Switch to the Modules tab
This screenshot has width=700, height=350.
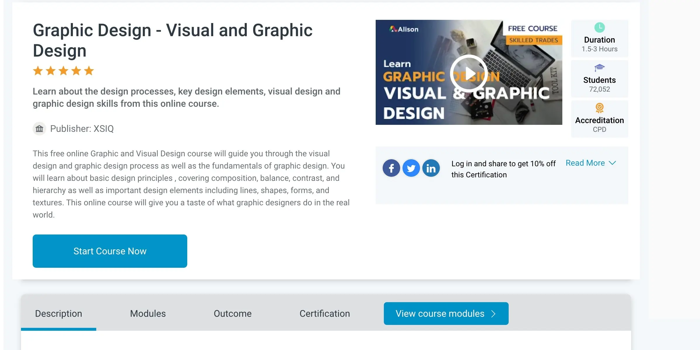148,313
